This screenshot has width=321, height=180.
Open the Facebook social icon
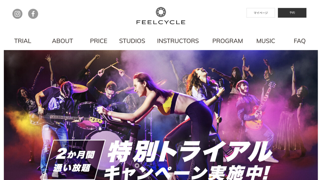[33, 14]
